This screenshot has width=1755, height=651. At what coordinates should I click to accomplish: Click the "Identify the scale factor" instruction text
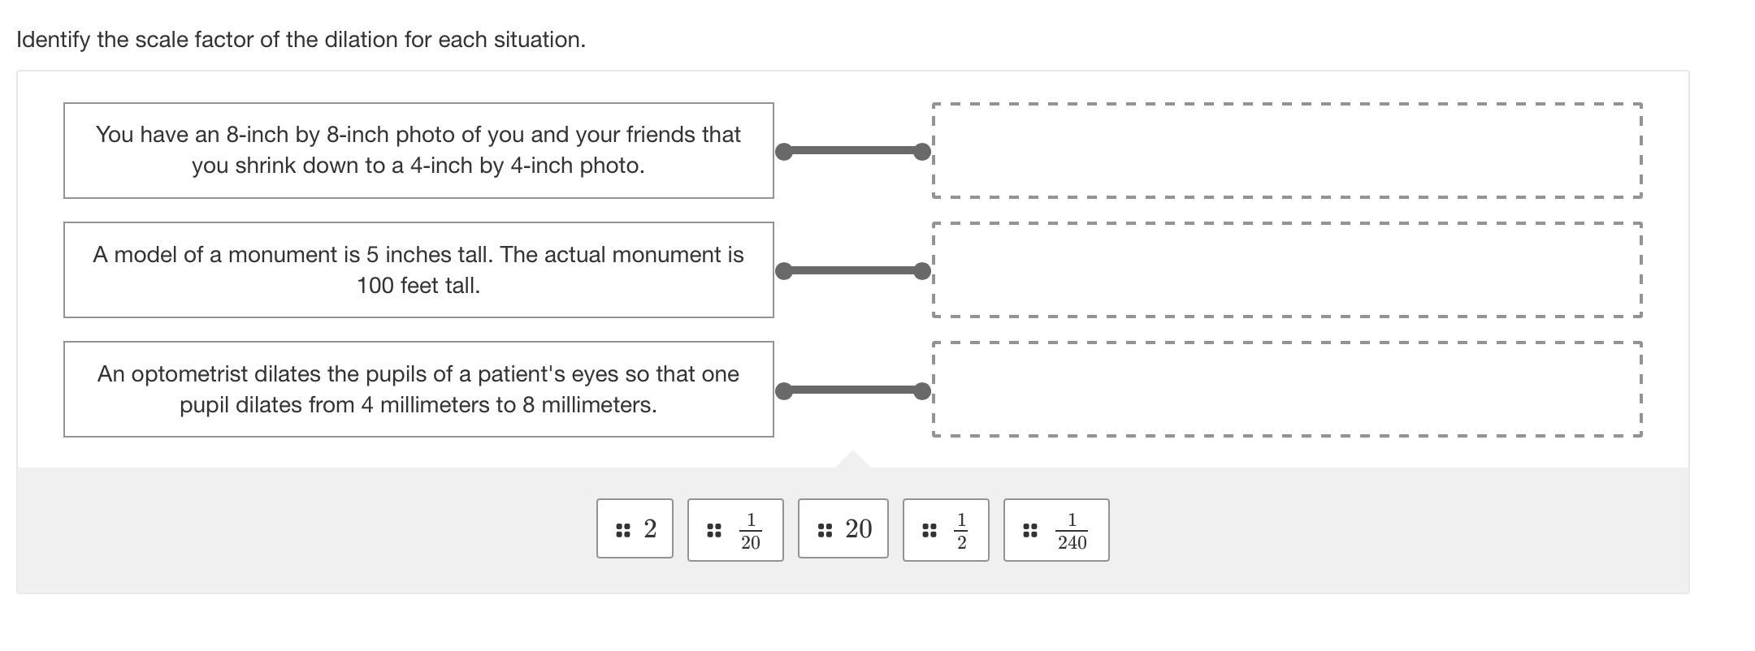(x=301, y=40)
